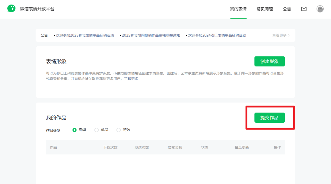The image size is (331, 184).
Task: Click the green WeChat sticker platform logo
Action: 11,9
